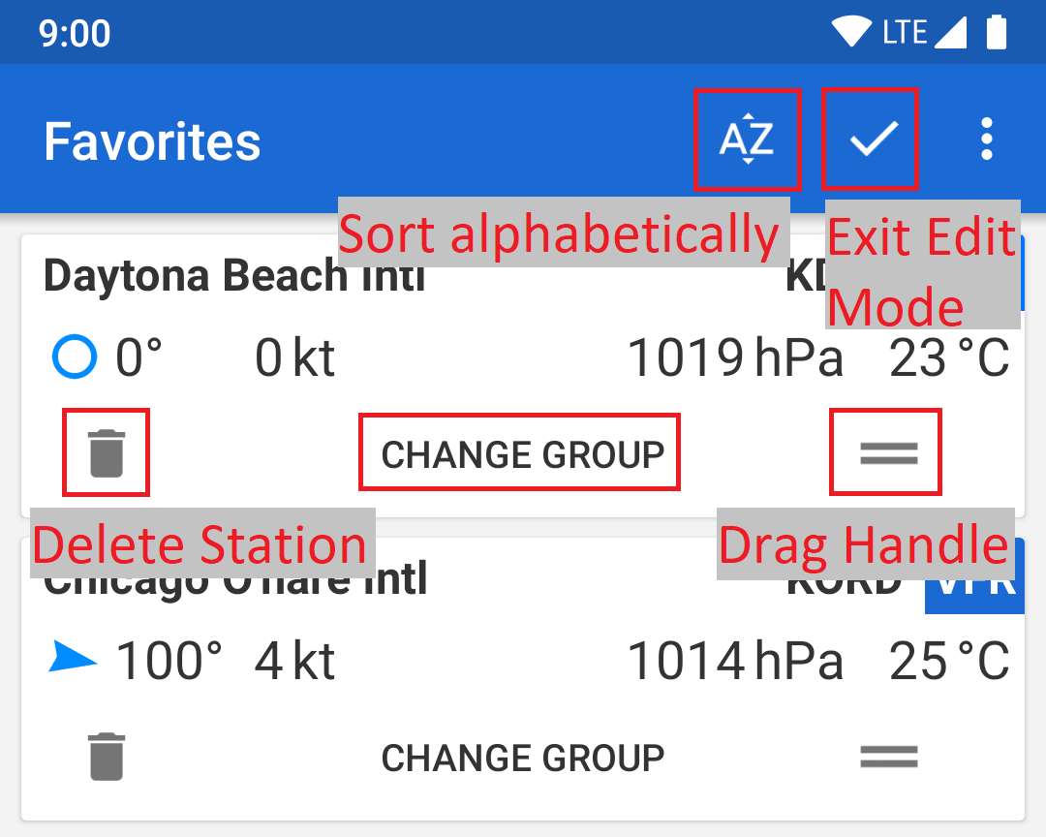
Task: Open the three-dot overflow menu
Action: tap(987, 139)
